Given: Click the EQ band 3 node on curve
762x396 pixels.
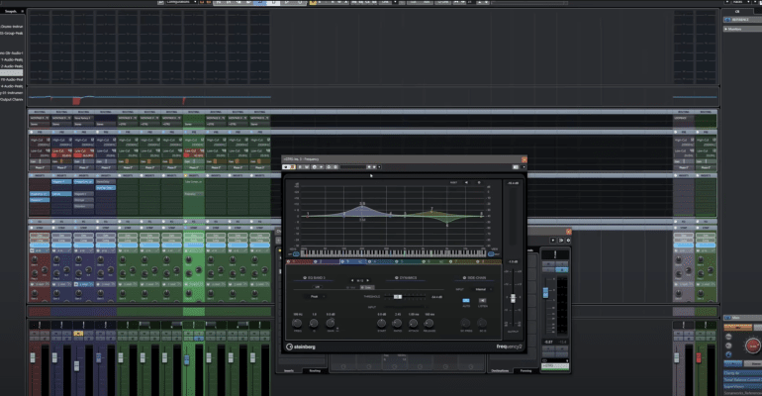Looking at the screenshot, I should click(361, 206).
